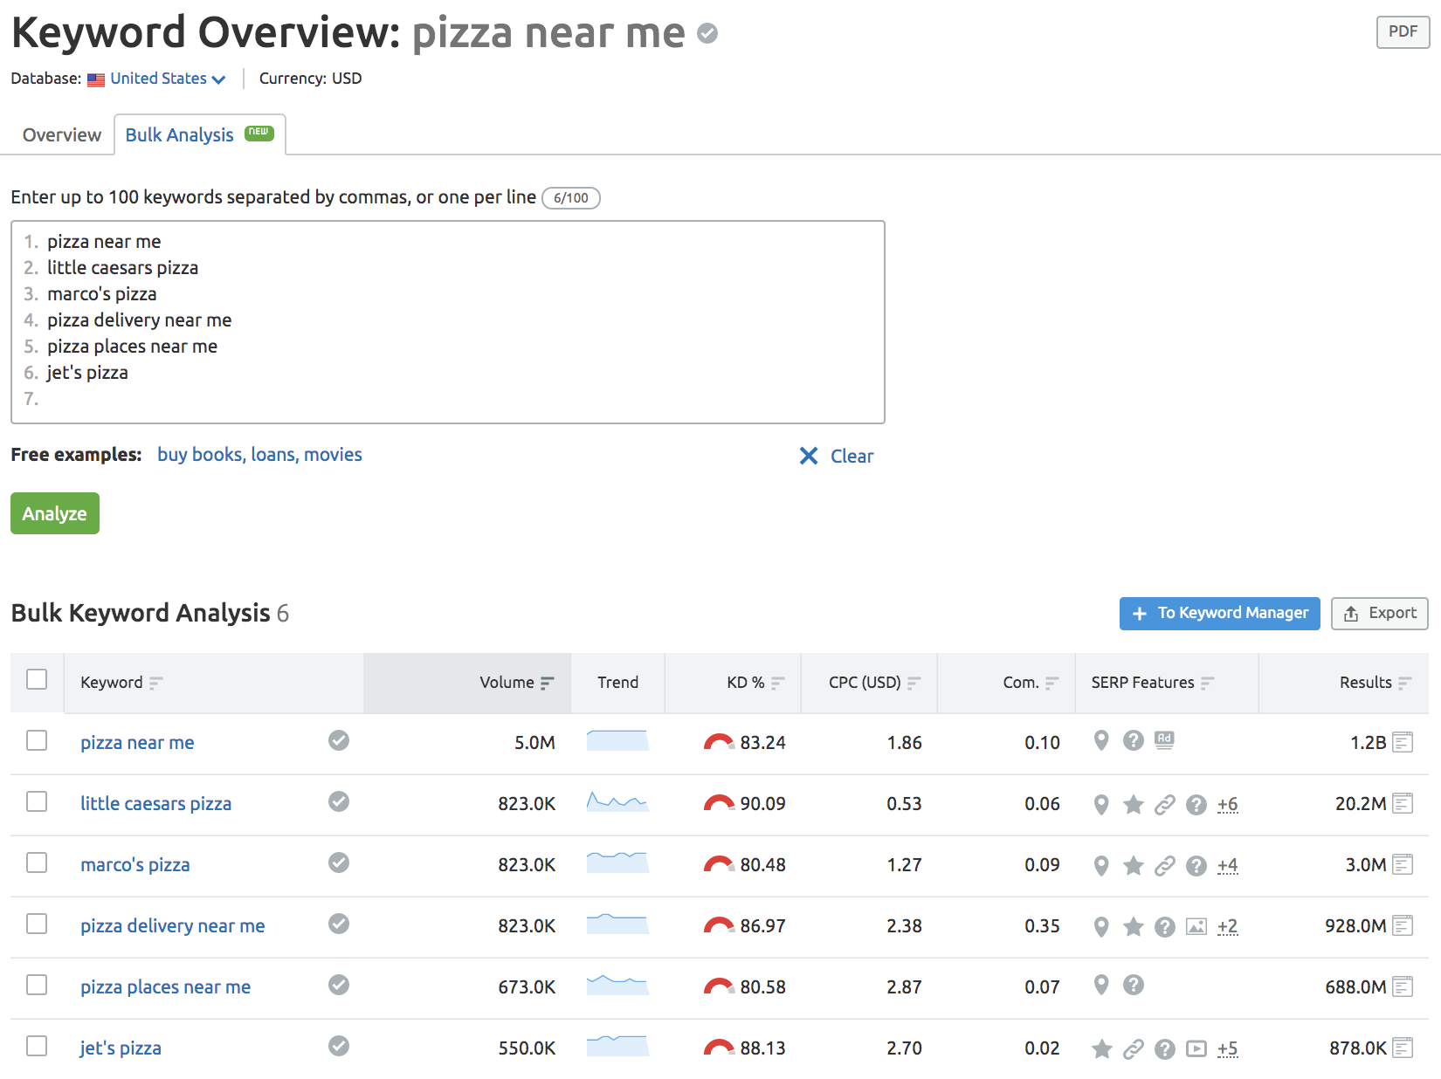The image size is (1441, 1079).
Task: Click verified checkmark icon beside pizza near me title
Action: (707, 33)
